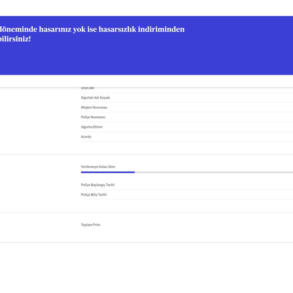Click the divider line beneath the 'Acente' row
Viewport: 293px width, 293px height.
[x=187, y=142]
